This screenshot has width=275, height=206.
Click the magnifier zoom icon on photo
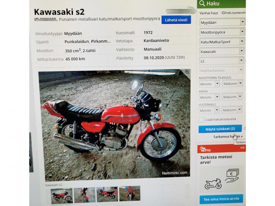187,72
